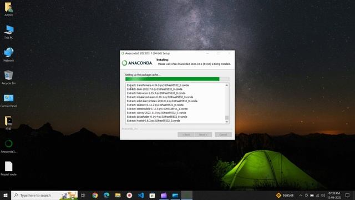This screenshot has height=200, width=355.
Task: Launch Google Chrome from the taskbar
Action: pyautogui.click(x=95, y=195)
